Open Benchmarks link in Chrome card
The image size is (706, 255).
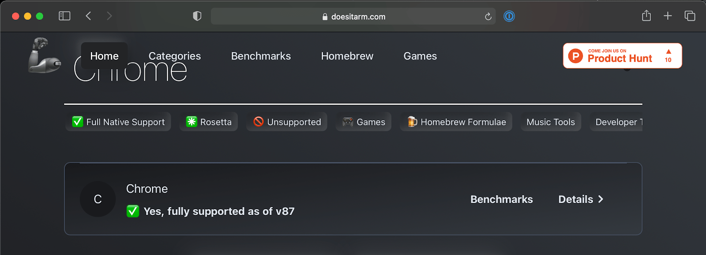click(x=501, y=200)
